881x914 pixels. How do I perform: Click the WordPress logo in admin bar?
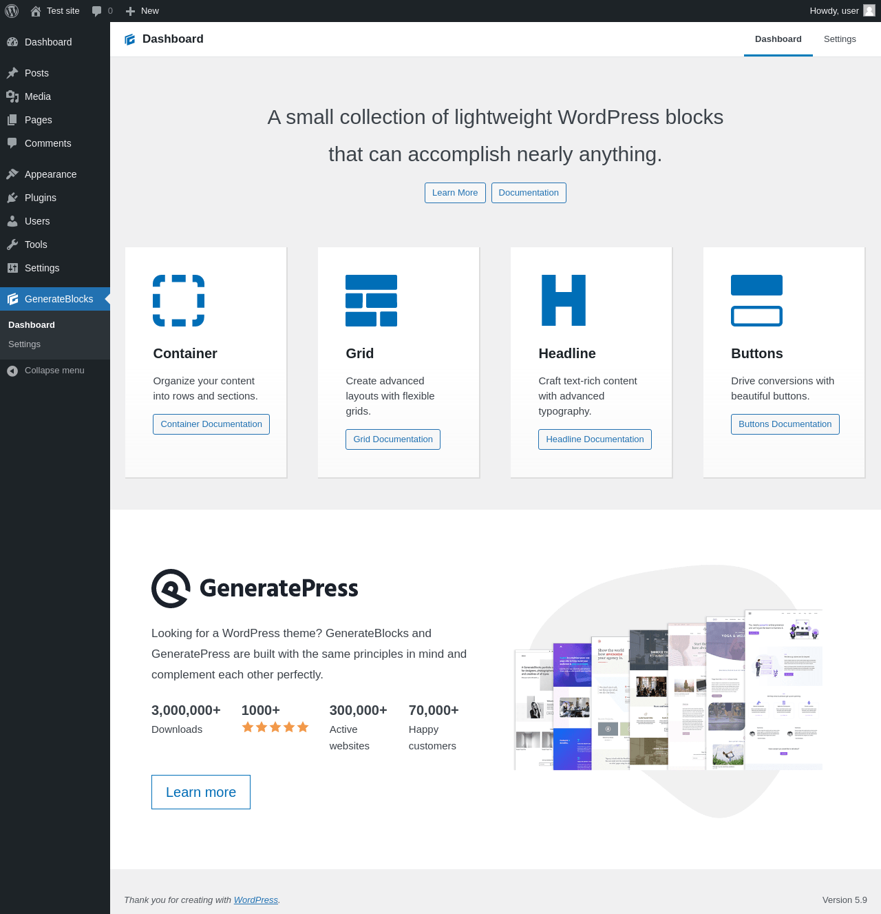coord(12,11)
